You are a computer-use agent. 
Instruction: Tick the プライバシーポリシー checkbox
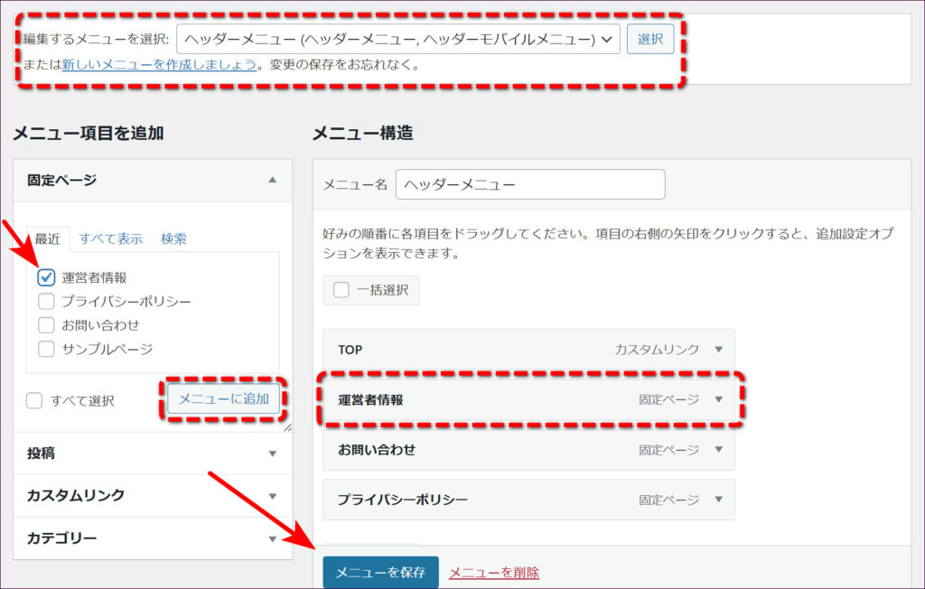click(47, 301)
